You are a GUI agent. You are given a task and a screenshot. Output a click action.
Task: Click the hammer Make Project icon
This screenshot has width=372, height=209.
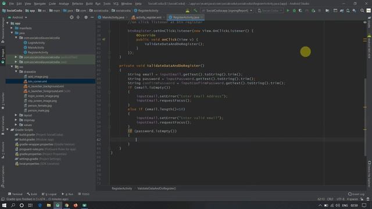195,10
